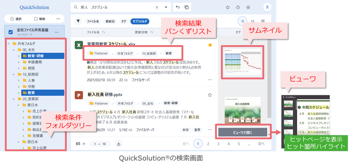Switch to list view layout
The image size is (349, 167).
tap(242, 21)
